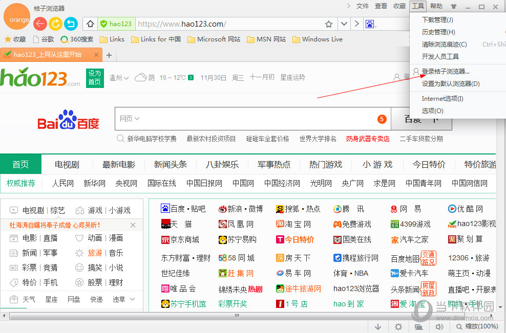Click the window switcher icon in status bar
Viewport: 506px width, 333px height.
[x=418, y=326]
